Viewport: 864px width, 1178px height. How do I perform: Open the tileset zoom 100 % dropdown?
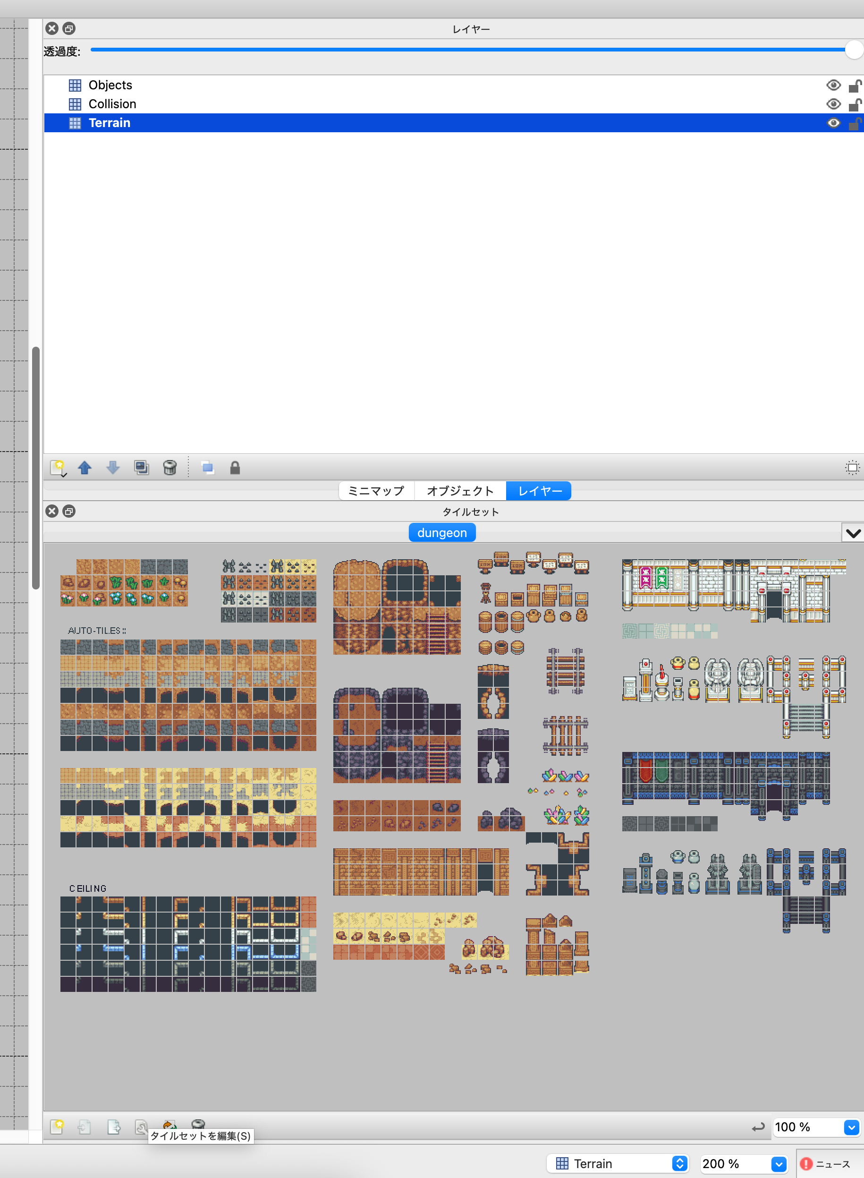pos(851,1127)
